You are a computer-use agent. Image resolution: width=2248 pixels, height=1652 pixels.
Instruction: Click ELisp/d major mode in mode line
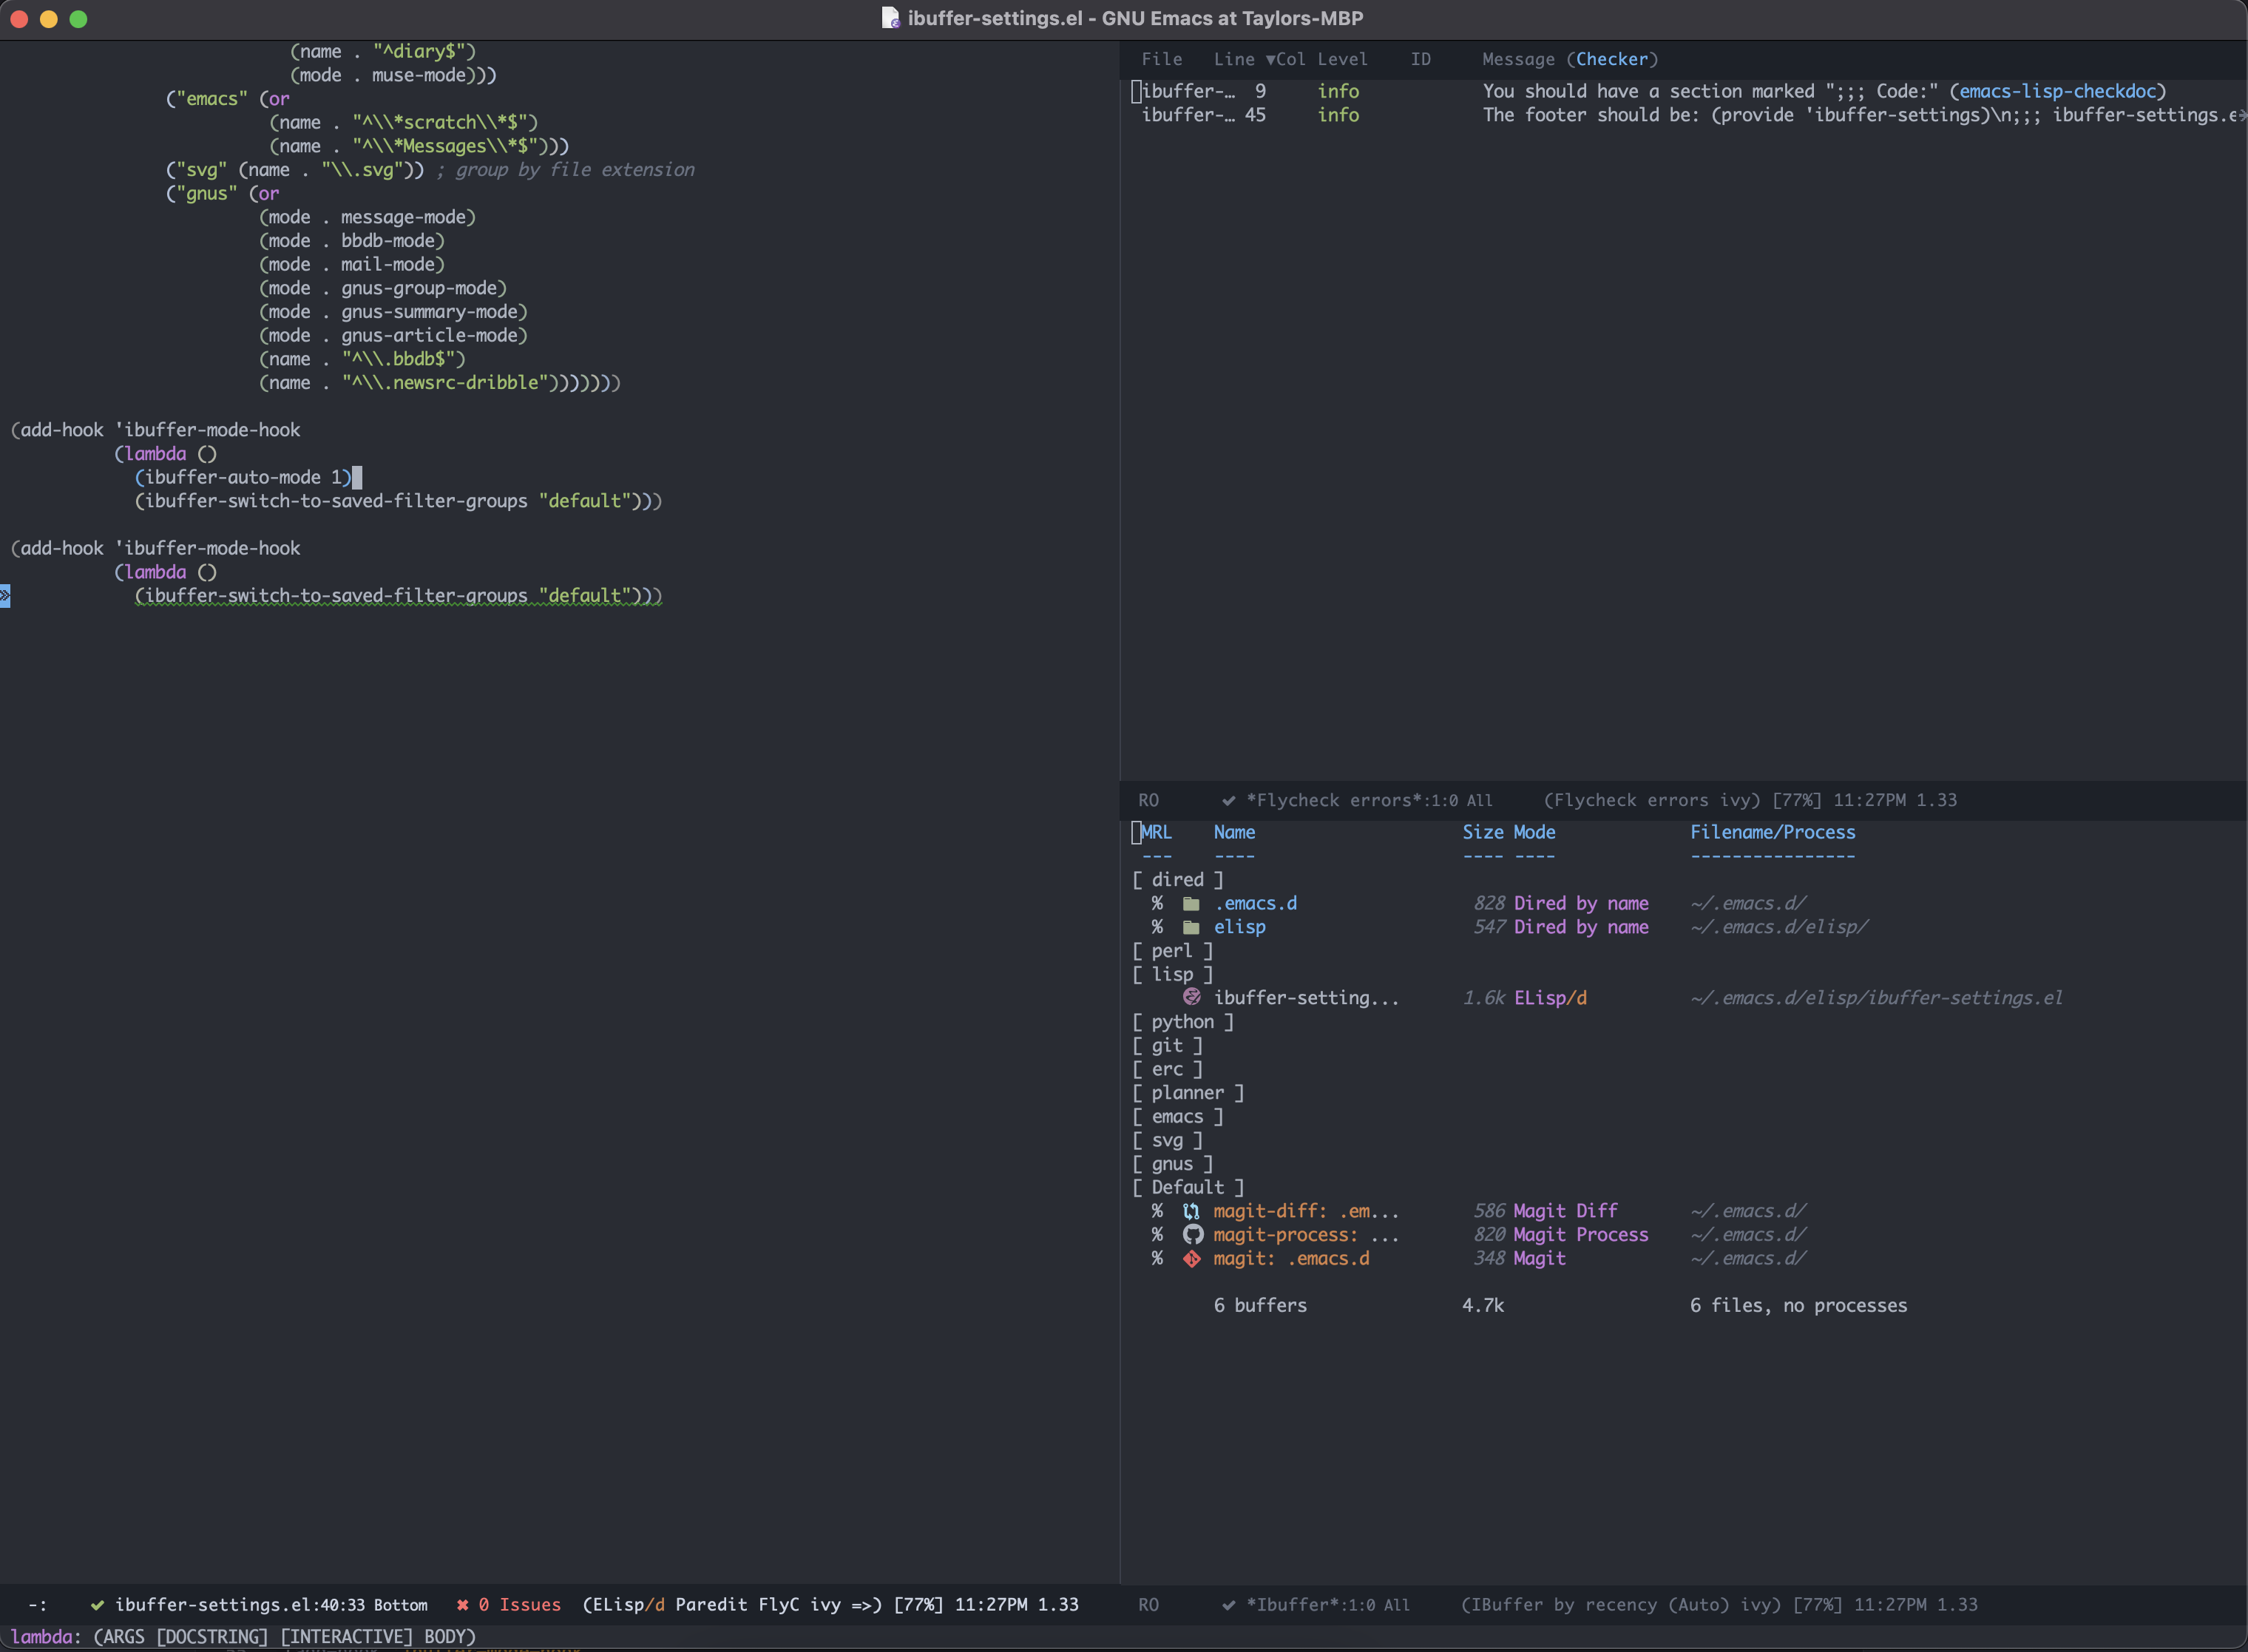628,1605
